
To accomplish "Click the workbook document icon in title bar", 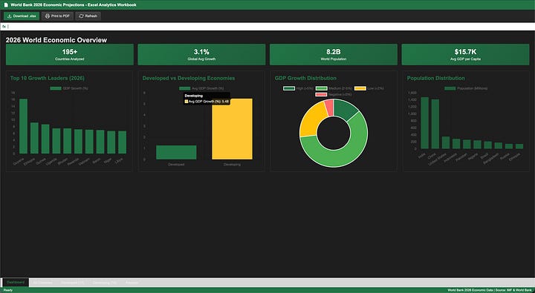I will (6, 4).
